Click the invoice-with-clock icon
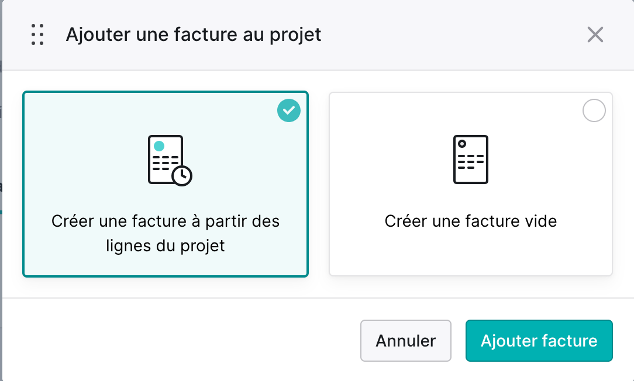 170,161
